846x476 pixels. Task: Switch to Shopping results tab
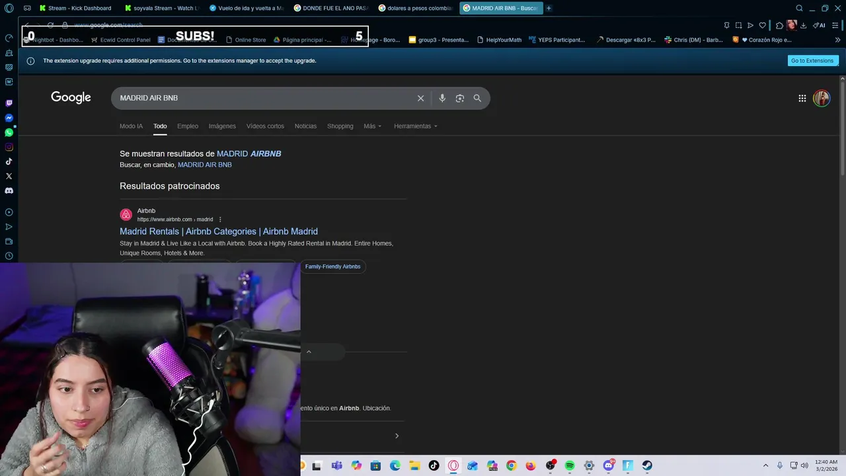pos(340,126)
